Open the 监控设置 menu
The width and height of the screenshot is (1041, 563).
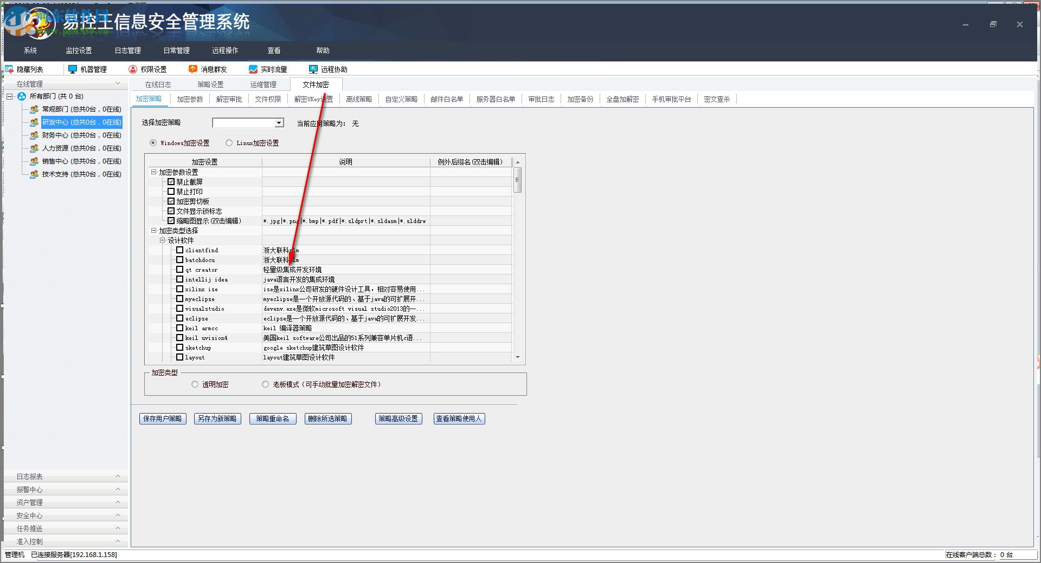[x=79, y=50]
